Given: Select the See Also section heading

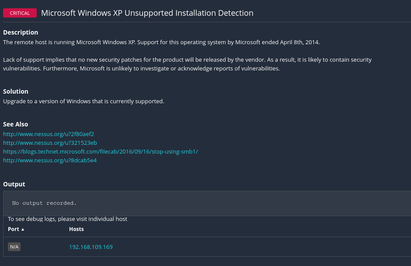Looking at the screenshot, I should [x=16, y=124].
